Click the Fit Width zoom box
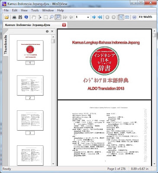Viewport: 158px width, 173px height. point(147,17)
